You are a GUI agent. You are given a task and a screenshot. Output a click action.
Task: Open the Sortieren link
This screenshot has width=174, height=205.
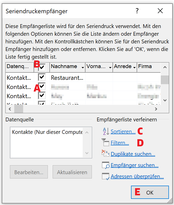pos(123,132)
